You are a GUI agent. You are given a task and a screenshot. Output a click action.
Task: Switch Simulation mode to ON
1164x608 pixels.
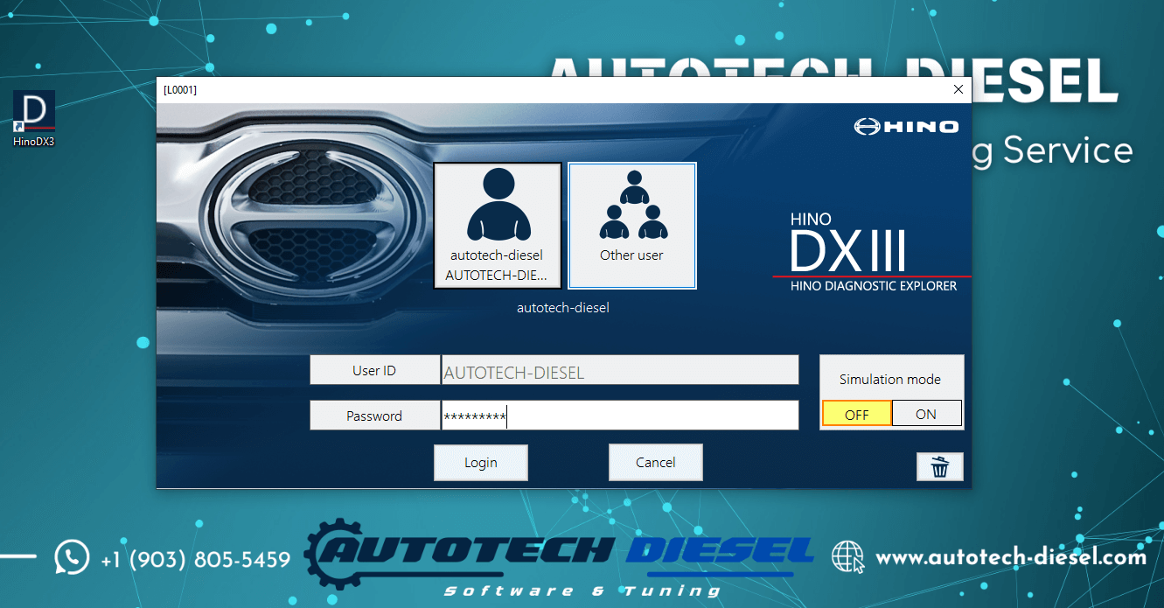coord(926,414)
